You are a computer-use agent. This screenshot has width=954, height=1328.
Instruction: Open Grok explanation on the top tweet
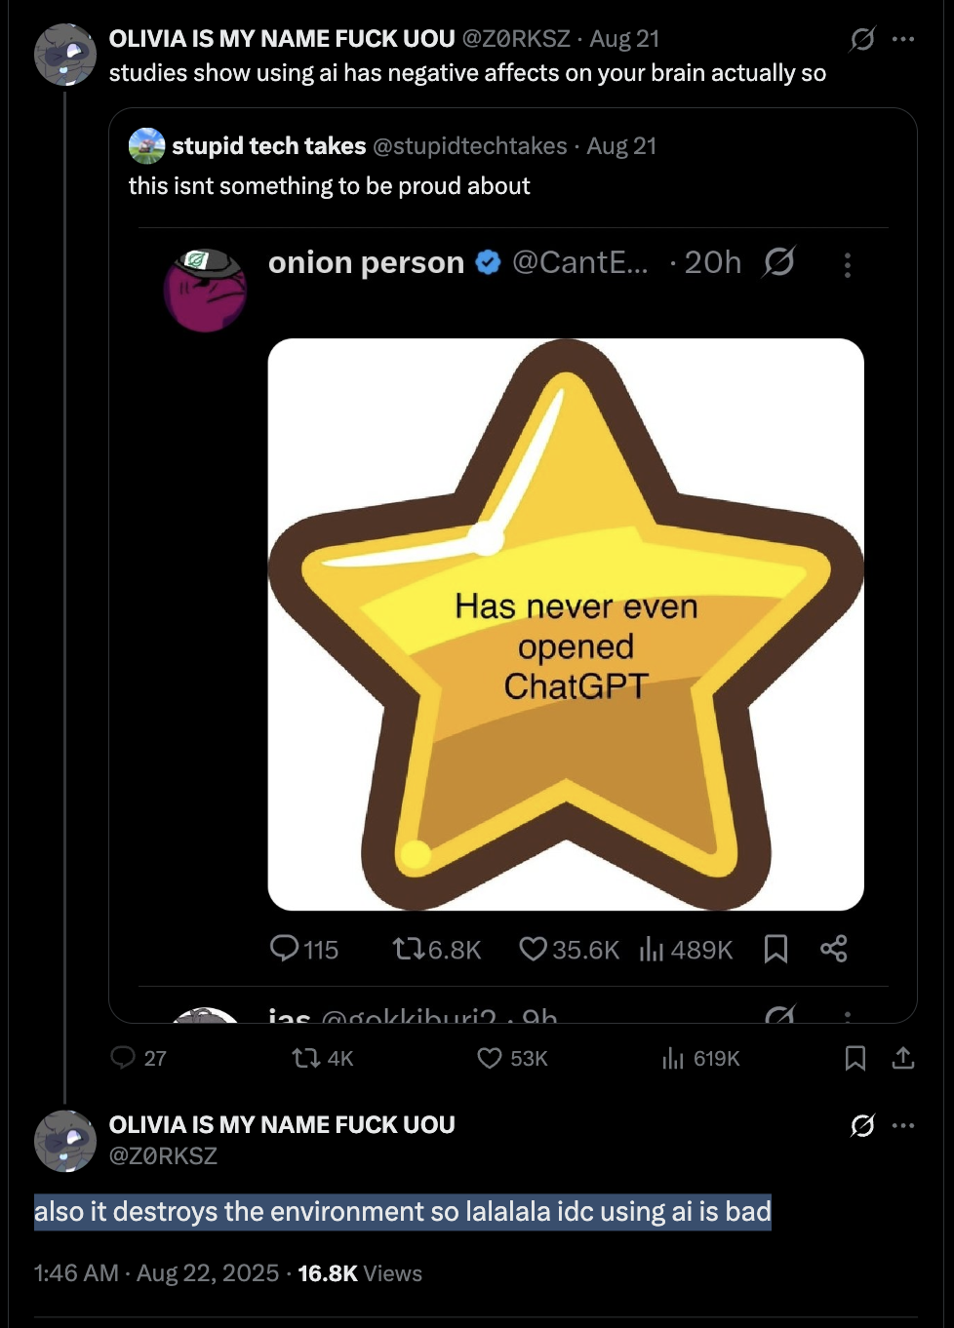(x=862, y=39)
